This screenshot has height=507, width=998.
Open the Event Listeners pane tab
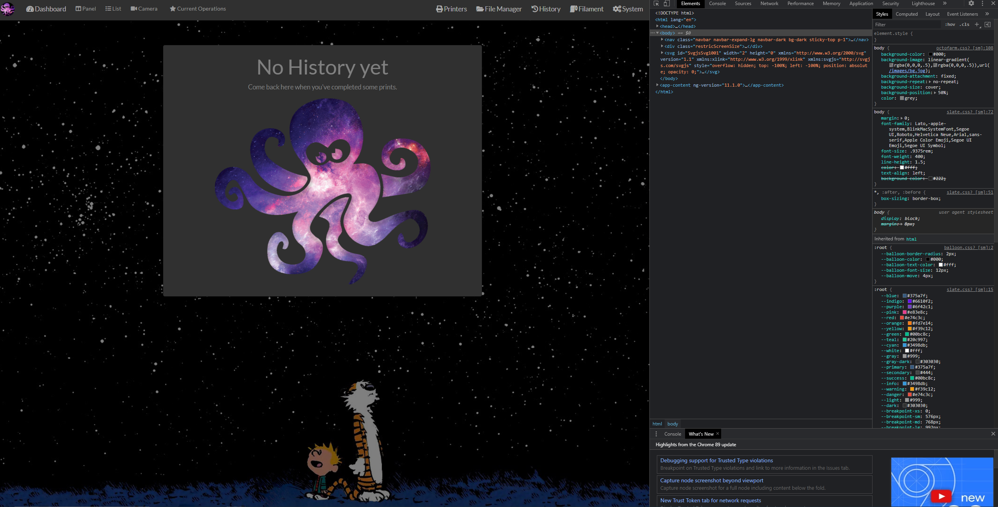[x=962, y=14]
